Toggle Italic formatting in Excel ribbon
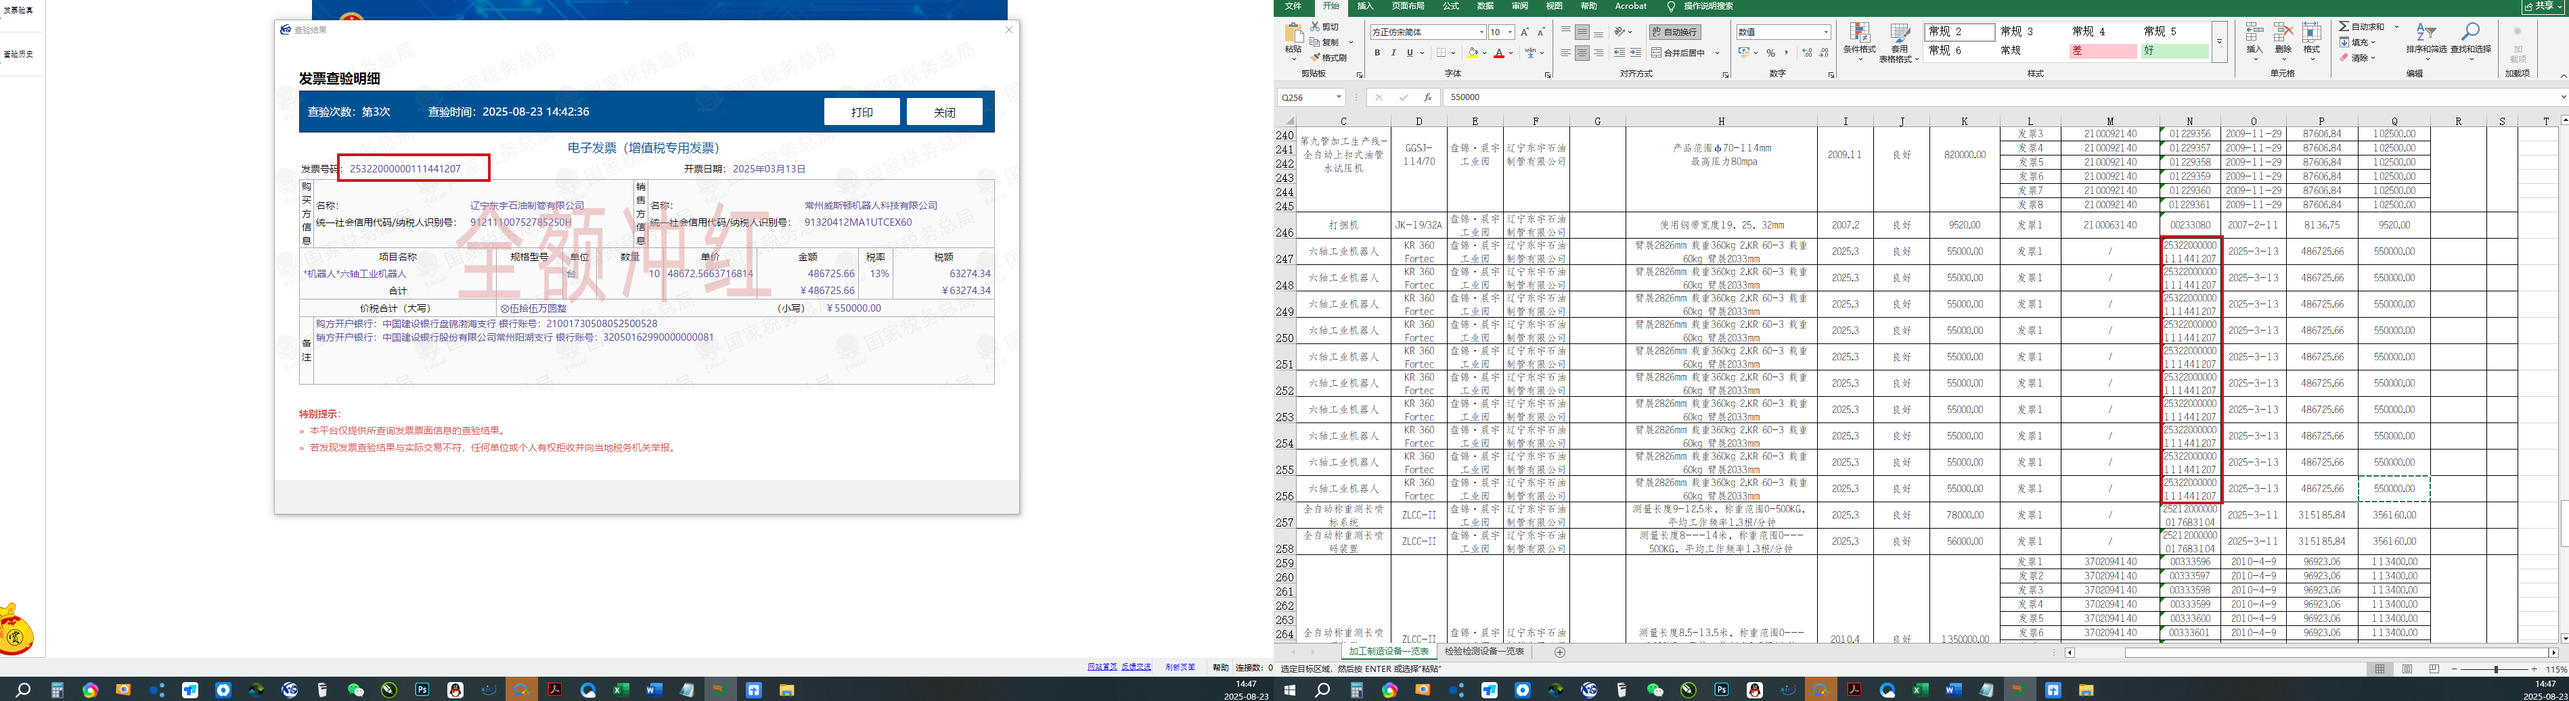 tap(1393, 53)
